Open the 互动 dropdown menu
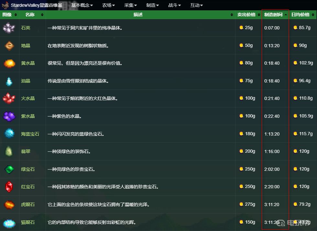The image size is (317, 231). coord(197,5)
